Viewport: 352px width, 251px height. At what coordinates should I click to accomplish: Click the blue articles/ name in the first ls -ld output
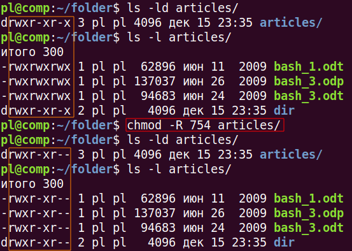point(291,23)
